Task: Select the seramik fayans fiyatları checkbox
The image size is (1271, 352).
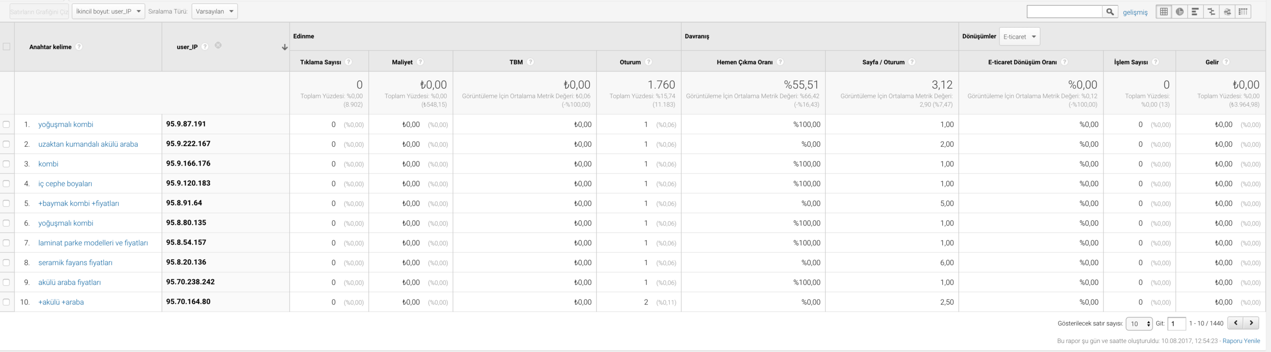Action: tap(6, 262)
